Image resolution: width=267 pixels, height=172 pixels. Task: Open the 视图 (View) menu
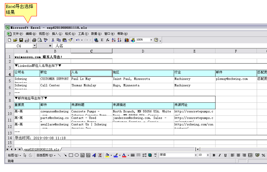coord(44,34)
